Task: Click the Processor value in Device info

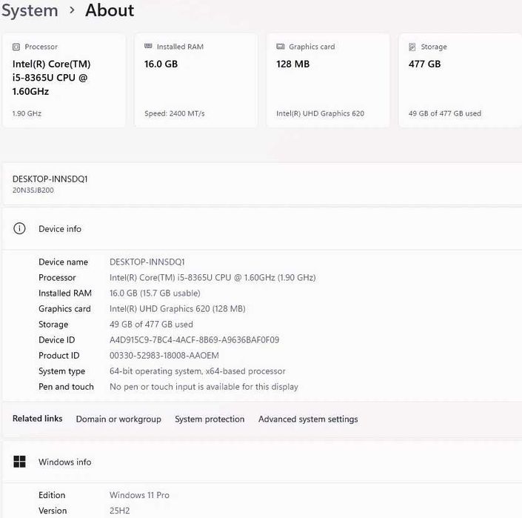Action: coord(213,277)
